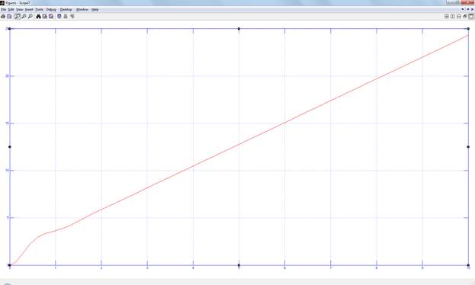Click the y-axis tick label 15
Viewport: 475px width, 285px height.
click(8, 123)
